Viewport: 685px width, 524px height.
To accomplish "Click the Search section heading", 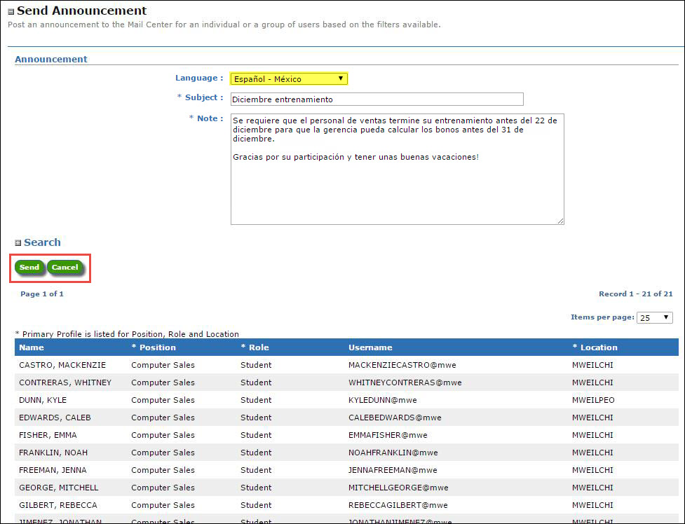I will tap(42, 242).
